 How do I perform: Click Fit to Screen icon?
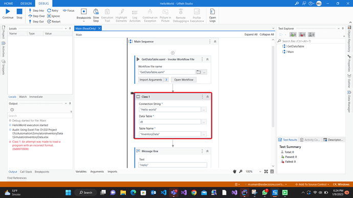pyautogui.click(x=266, y=171)
